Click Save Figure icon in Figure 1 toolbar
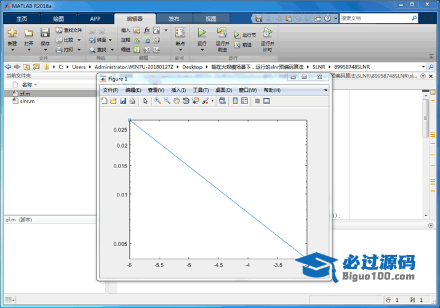 tap(123, 101)
